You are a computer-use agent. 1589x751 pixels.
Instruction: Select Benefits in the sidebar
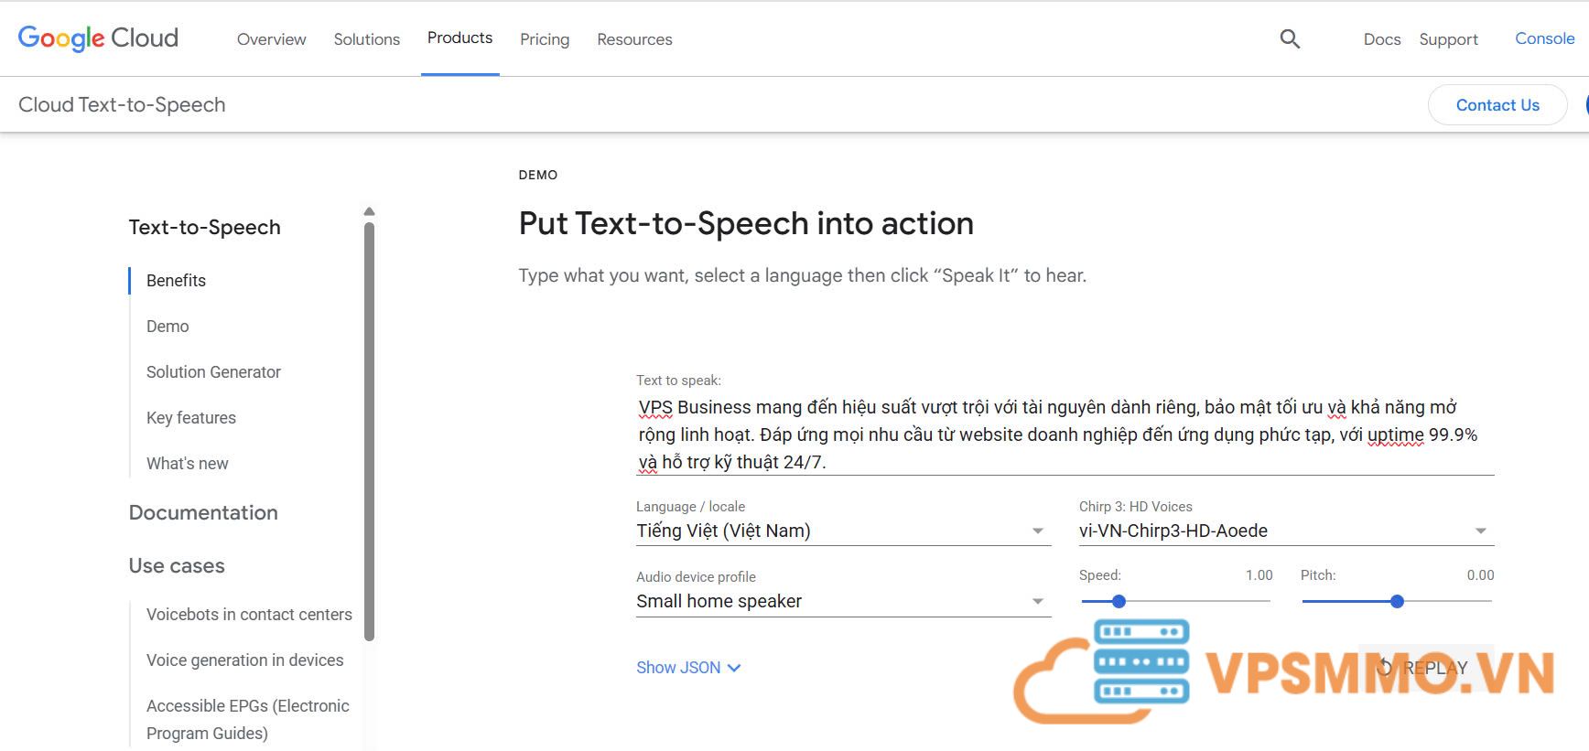click(176, 281)
